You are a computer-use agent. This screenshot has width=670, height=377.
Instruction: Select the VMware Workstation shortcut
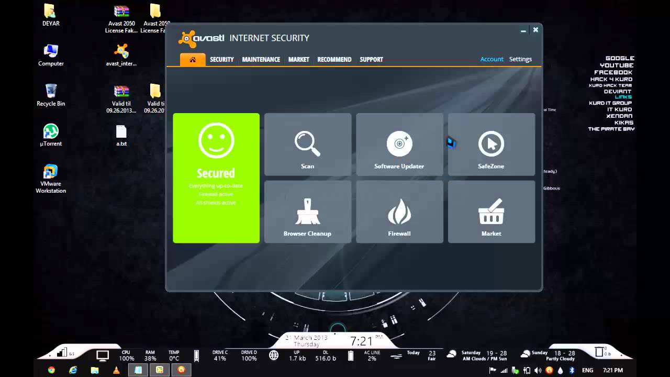click(x=51, y=179)
